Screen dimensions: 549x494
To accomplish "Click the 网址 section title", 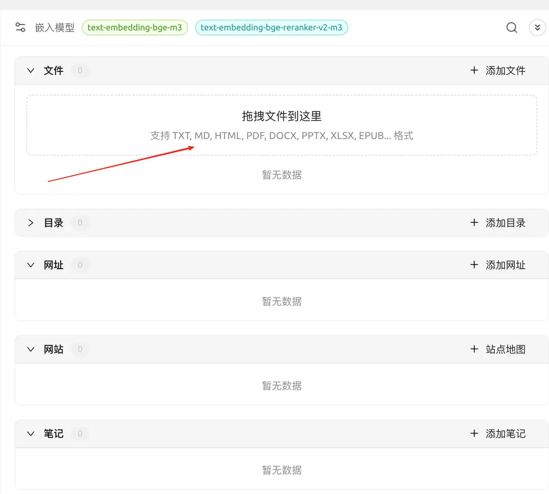I will pyautogui.click(x=54, y=265).
